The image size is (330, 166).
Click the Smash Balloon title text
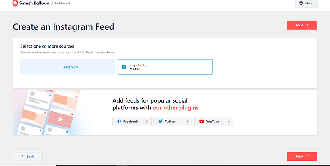coord(34,3)
